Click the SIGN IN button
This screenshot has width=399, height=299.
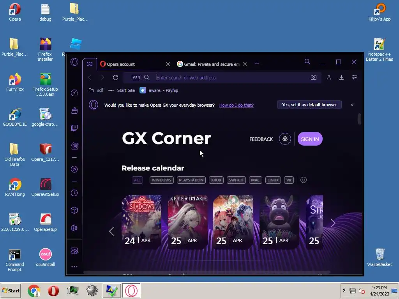(x=310, y=139)
